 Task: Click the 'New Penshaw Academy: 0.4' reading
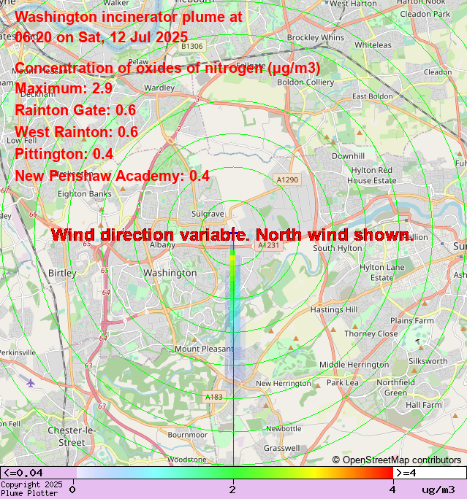pos(113,176)
